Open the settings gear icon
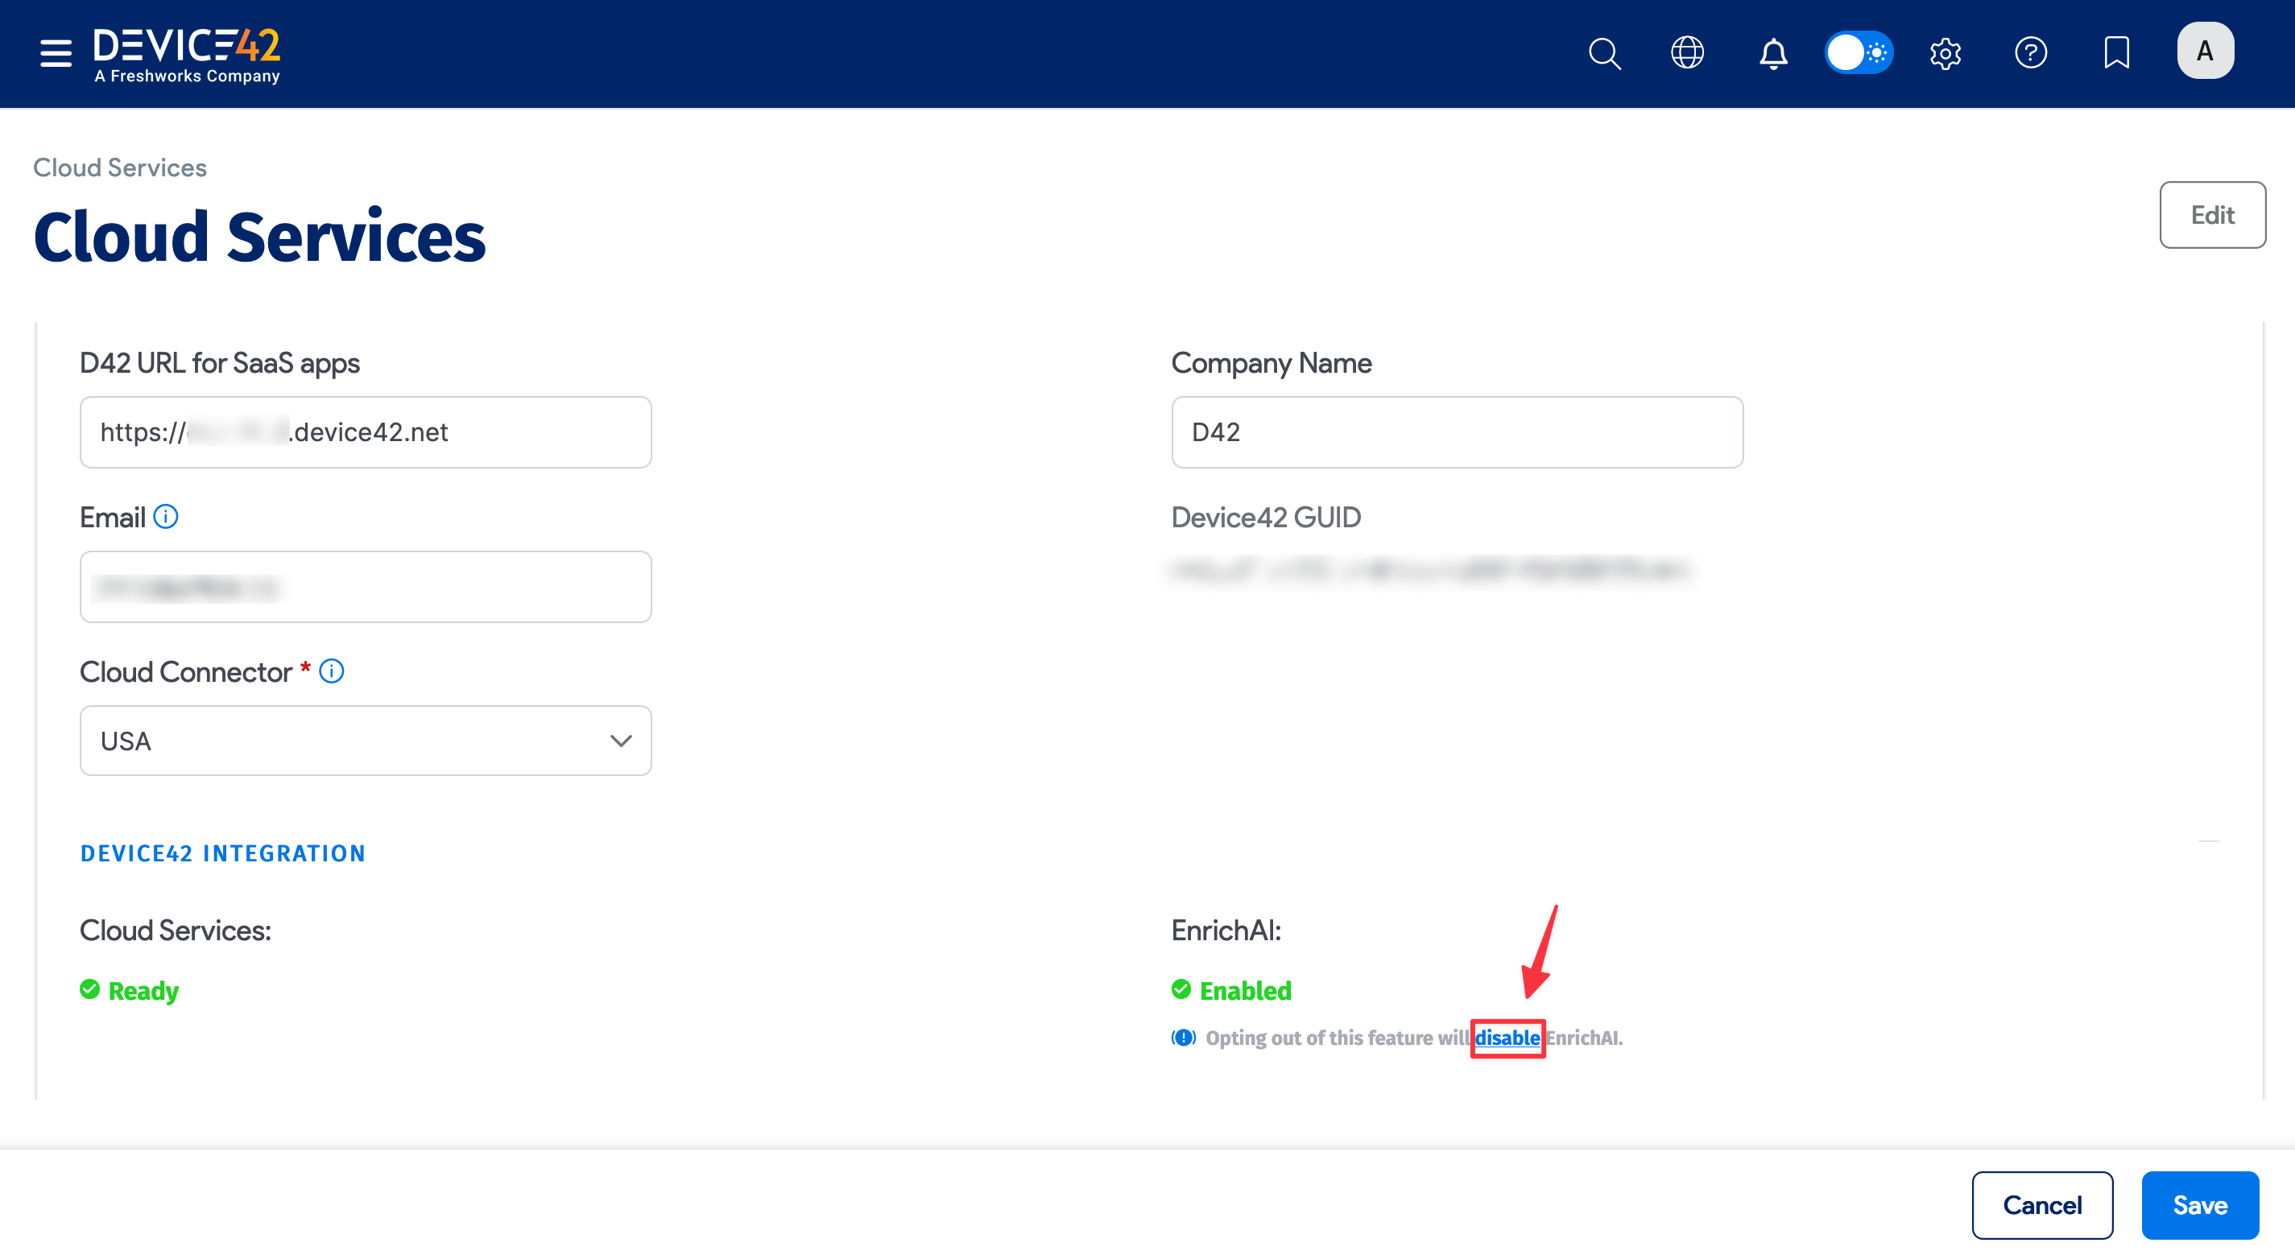Viewport: 2295px width, 1251px height. tap(1945, 52)
